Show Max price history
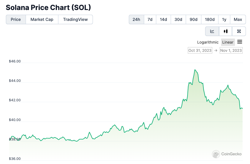This screenshot has width=250, height=164. [238, 19]
